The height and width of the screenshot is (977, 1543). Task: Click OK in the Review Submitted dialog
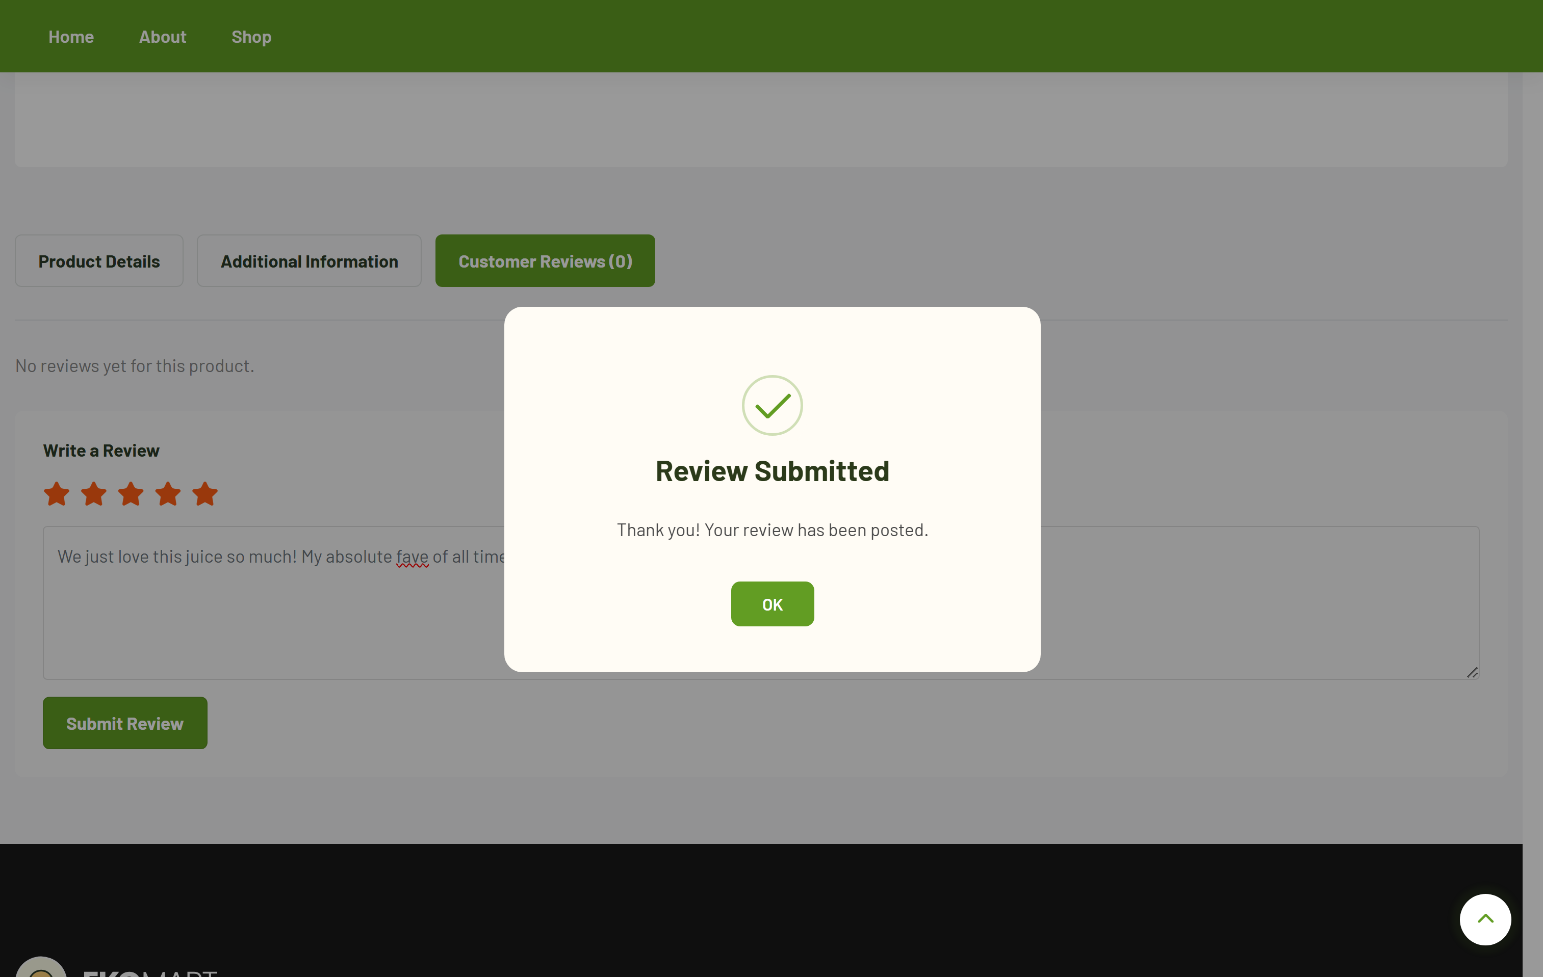coord(772,604)
